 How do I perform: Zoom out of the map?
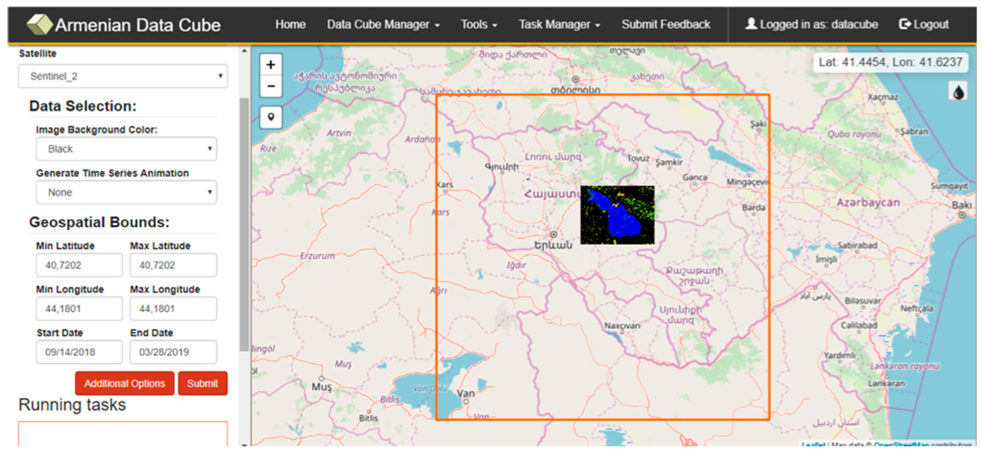tap(271, 86)
